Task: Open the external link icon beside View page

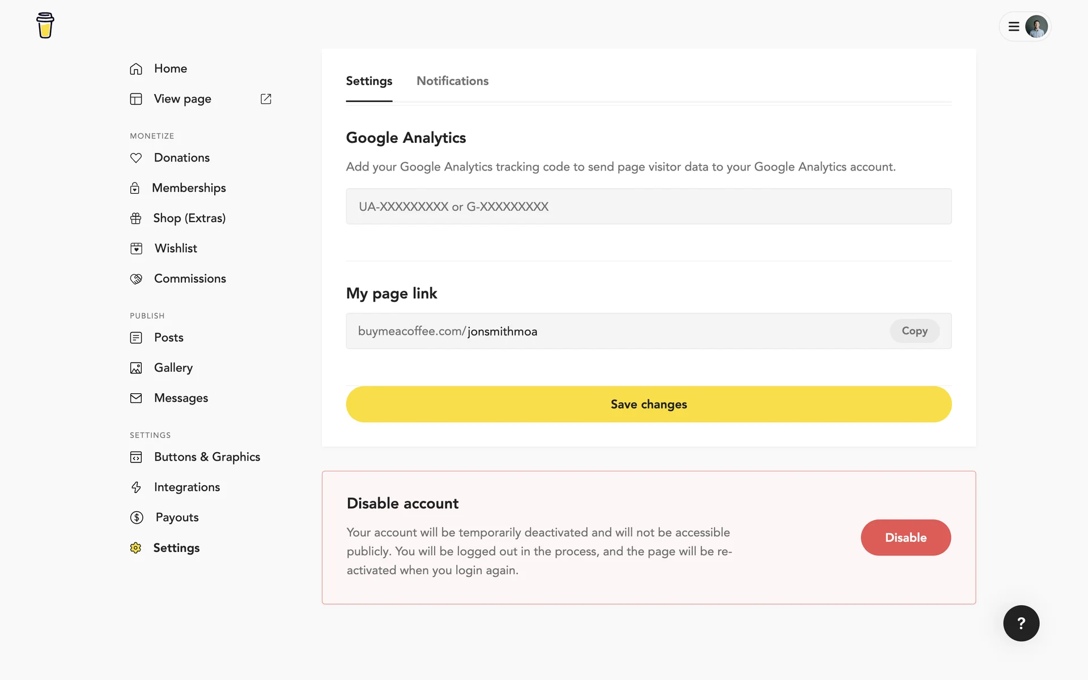Action: (266, 99)
